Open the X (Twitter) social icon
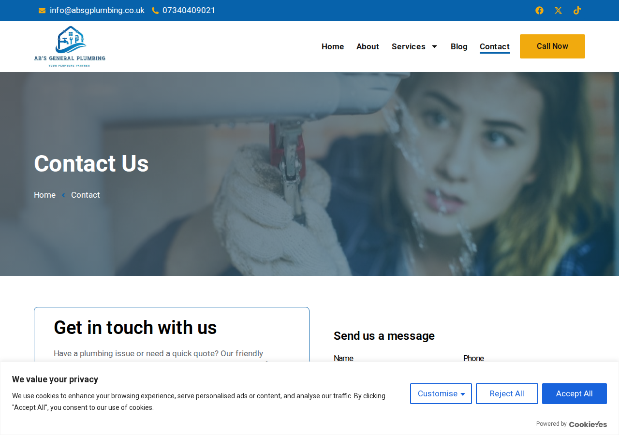The image size is (619, 435). pos(558,11)
